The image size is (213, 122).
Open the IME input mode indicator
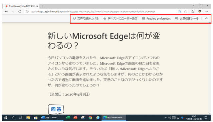(x=178, y=118)
